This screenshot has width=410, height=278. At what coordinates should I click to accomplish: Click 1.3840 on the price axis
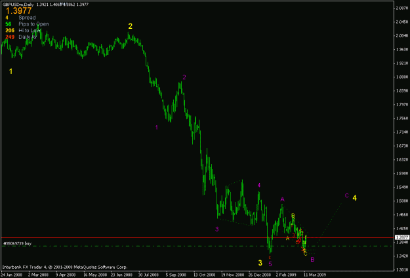point(401,242)
